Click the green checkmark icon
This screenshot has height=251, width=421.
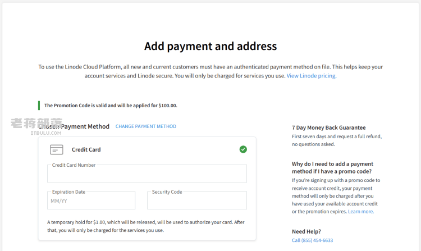click(243, 149)
